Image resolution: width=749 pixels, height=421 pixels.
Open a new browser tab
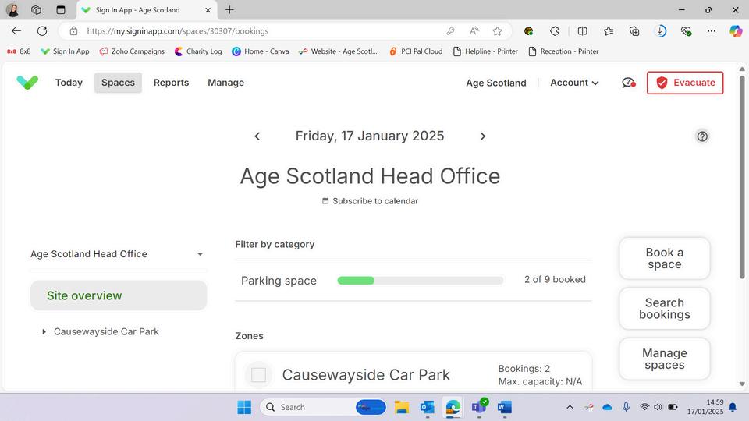[x=229, y=9]
